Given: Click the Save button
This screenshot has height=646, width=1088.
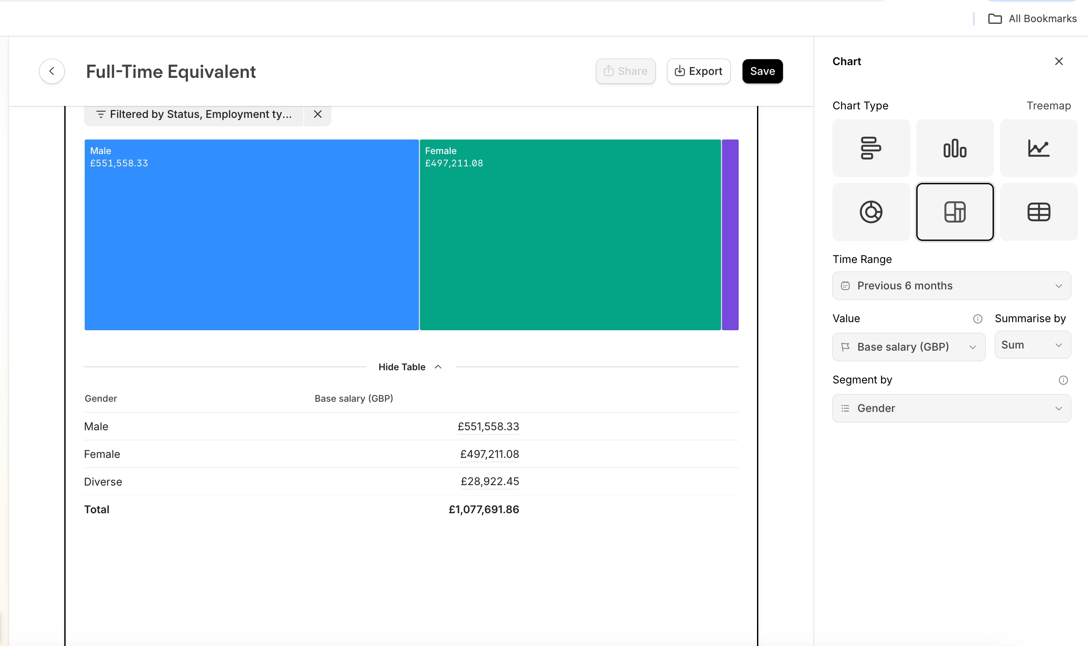Looking at the screenshot, I should pos(762,71).
